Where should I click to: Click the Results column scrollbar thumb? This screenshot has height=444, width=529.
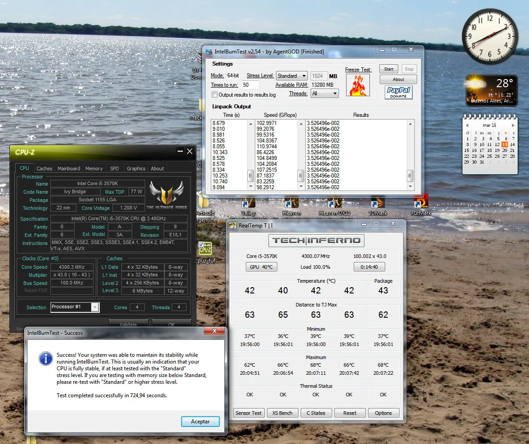[x=410, y=175]
